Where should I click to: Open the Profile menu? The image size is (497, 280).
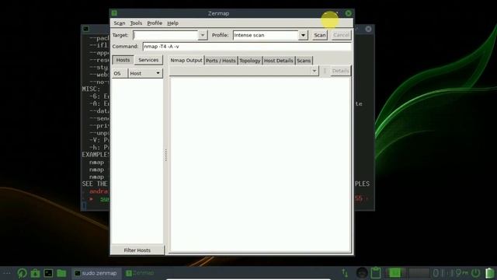(x=155, y=23)
